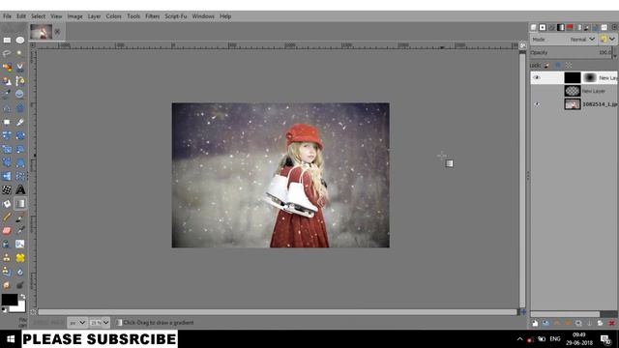This screenshot has width=619, height=348.
Task: Open the Windows Start menu
Action: click(11, 339)
